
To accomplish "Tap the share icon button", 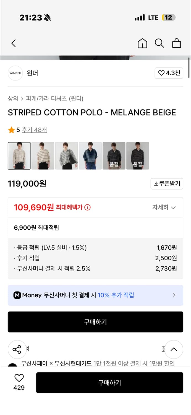I will (17, 349).
